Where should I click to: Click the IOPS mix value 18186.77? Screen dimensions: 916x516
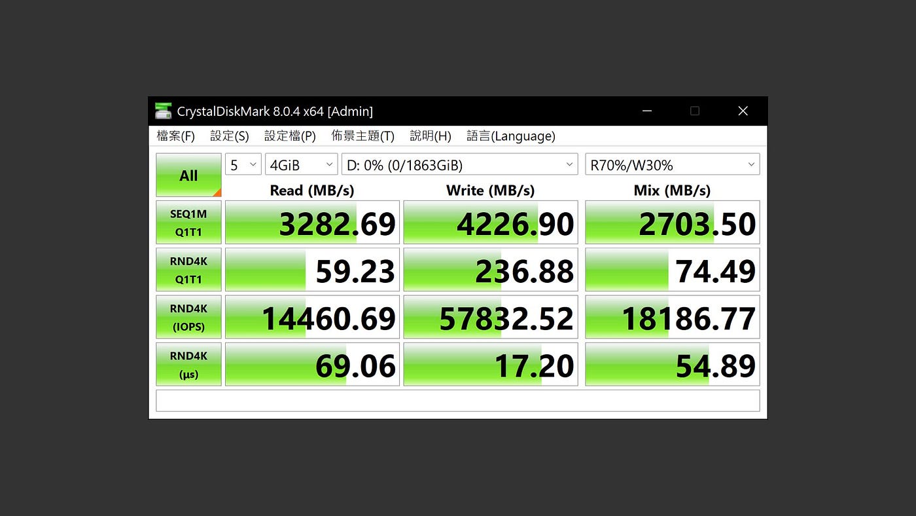coord(673,317)
